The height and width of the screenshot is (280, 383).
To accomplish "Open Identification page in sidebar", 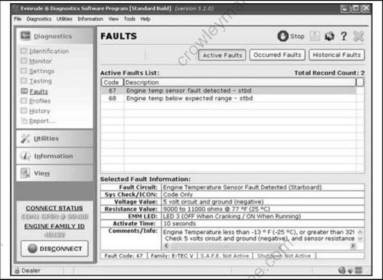I will [49, 51].
